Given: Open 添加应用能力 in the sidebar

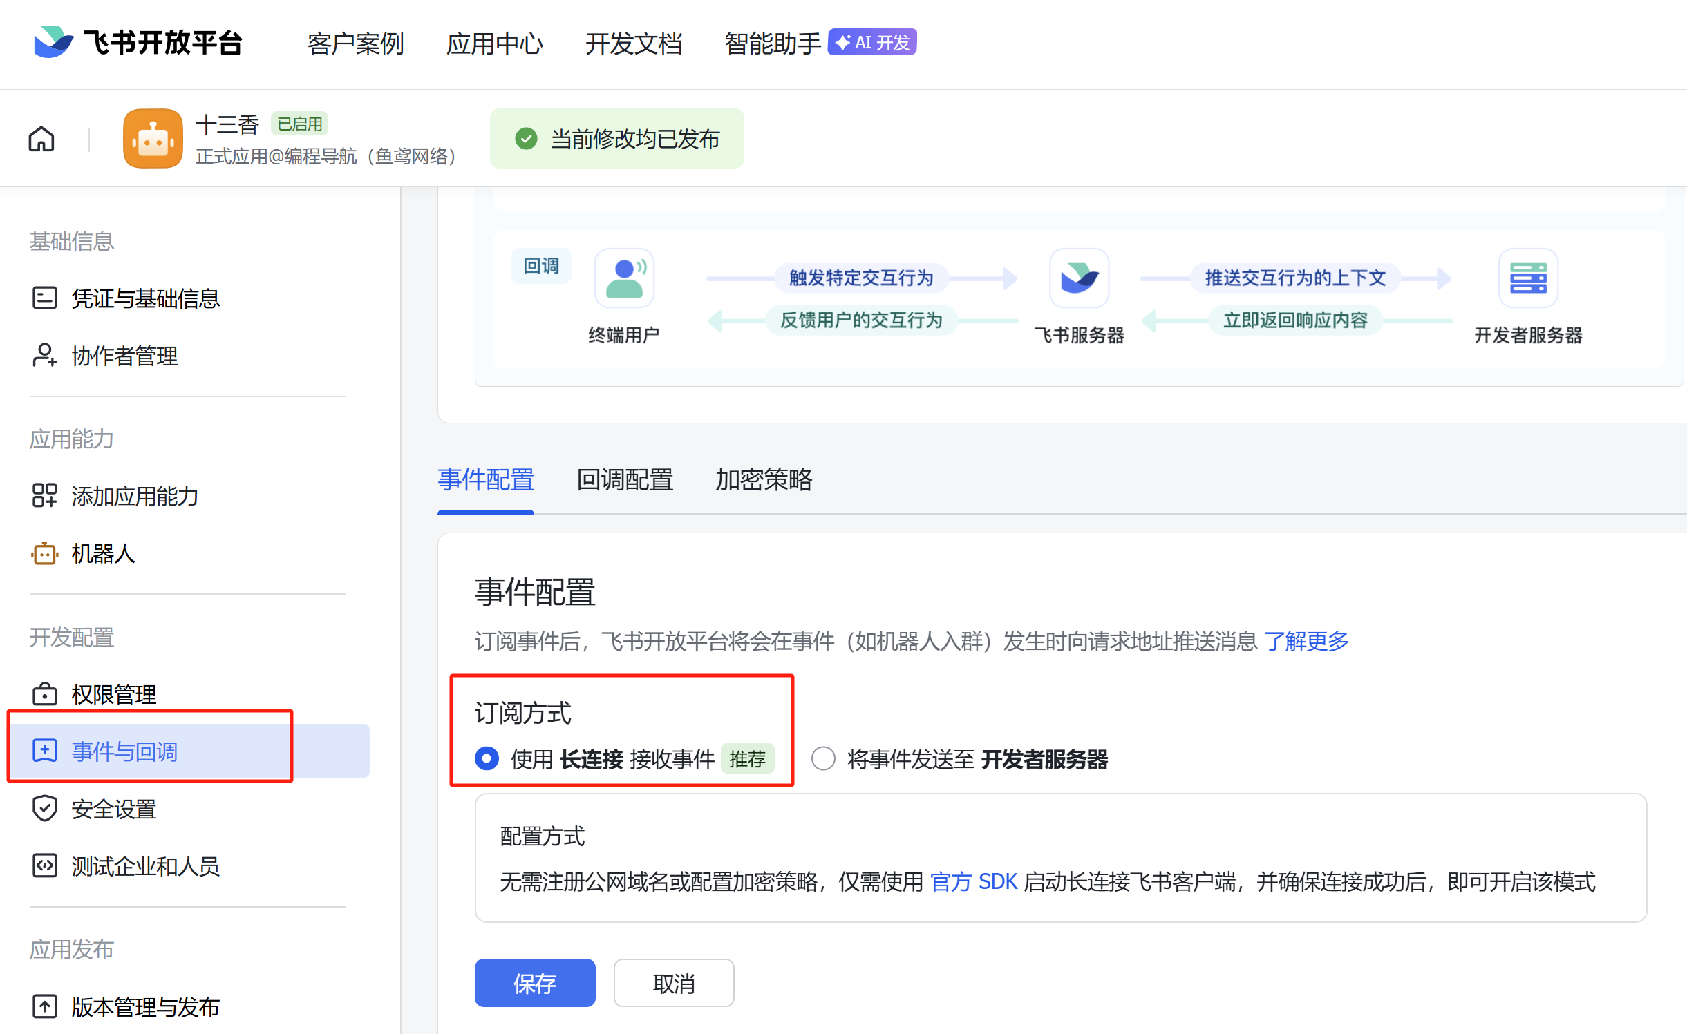Looking at the screenshot, I should coord(135,496).
